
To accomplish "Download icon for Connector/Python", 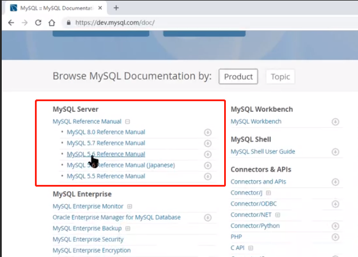I will click(335, 226).
